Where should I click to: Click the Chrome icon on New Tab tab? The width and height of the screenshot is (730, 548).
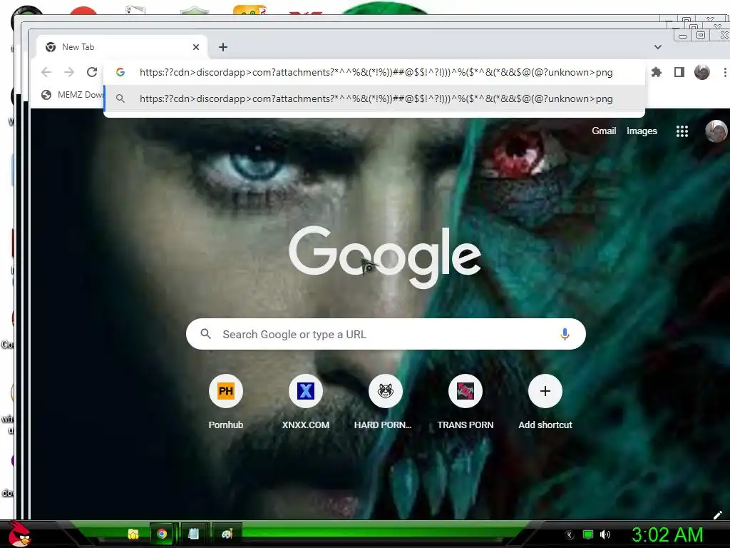click(51, 47)
